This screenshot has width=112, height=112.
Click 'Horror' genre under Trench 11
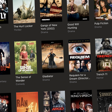tap(100, 78)
